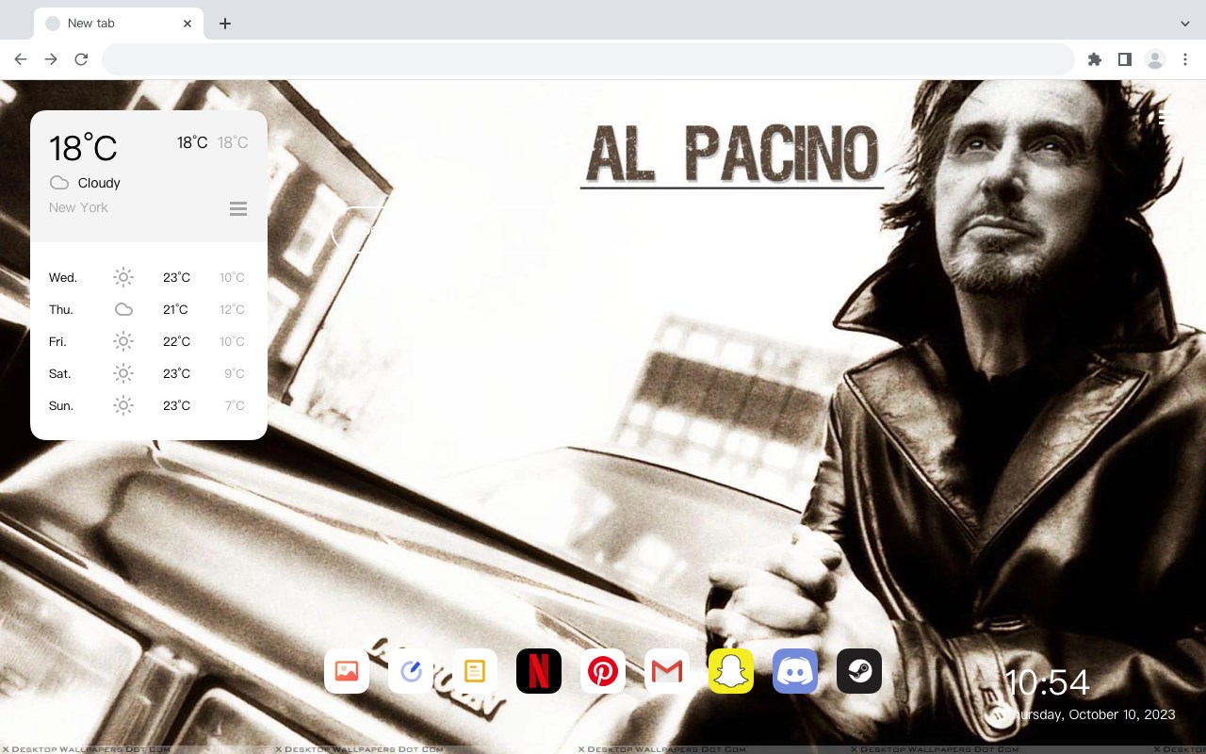The image size is (1206, 754).
Task: Click Sunday's 7°C low temperature
Action: click(x=235, y=405)
